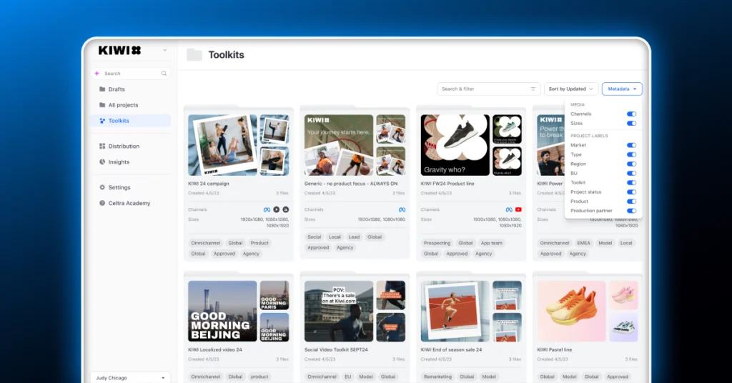Toggle Region label switch

click(x=631, y=164)
